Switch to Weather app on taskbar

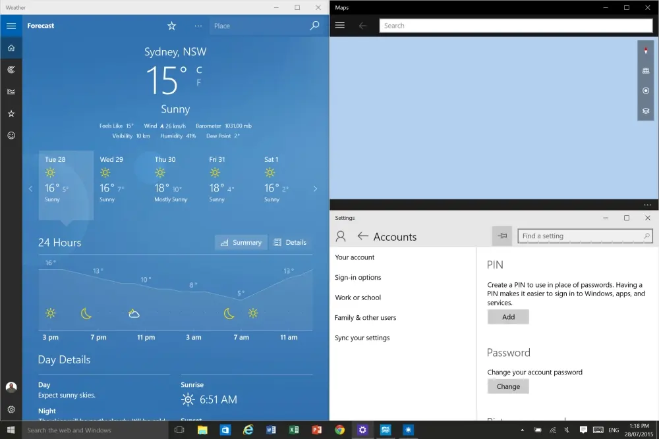click(408, 430)
